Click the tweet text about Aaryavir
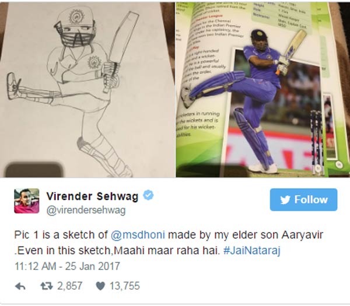This screenshot has height=306, width=350. pos(169,243)
